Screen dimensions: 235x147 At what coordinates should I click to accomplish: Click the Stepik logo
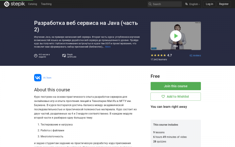coord(14,4)
